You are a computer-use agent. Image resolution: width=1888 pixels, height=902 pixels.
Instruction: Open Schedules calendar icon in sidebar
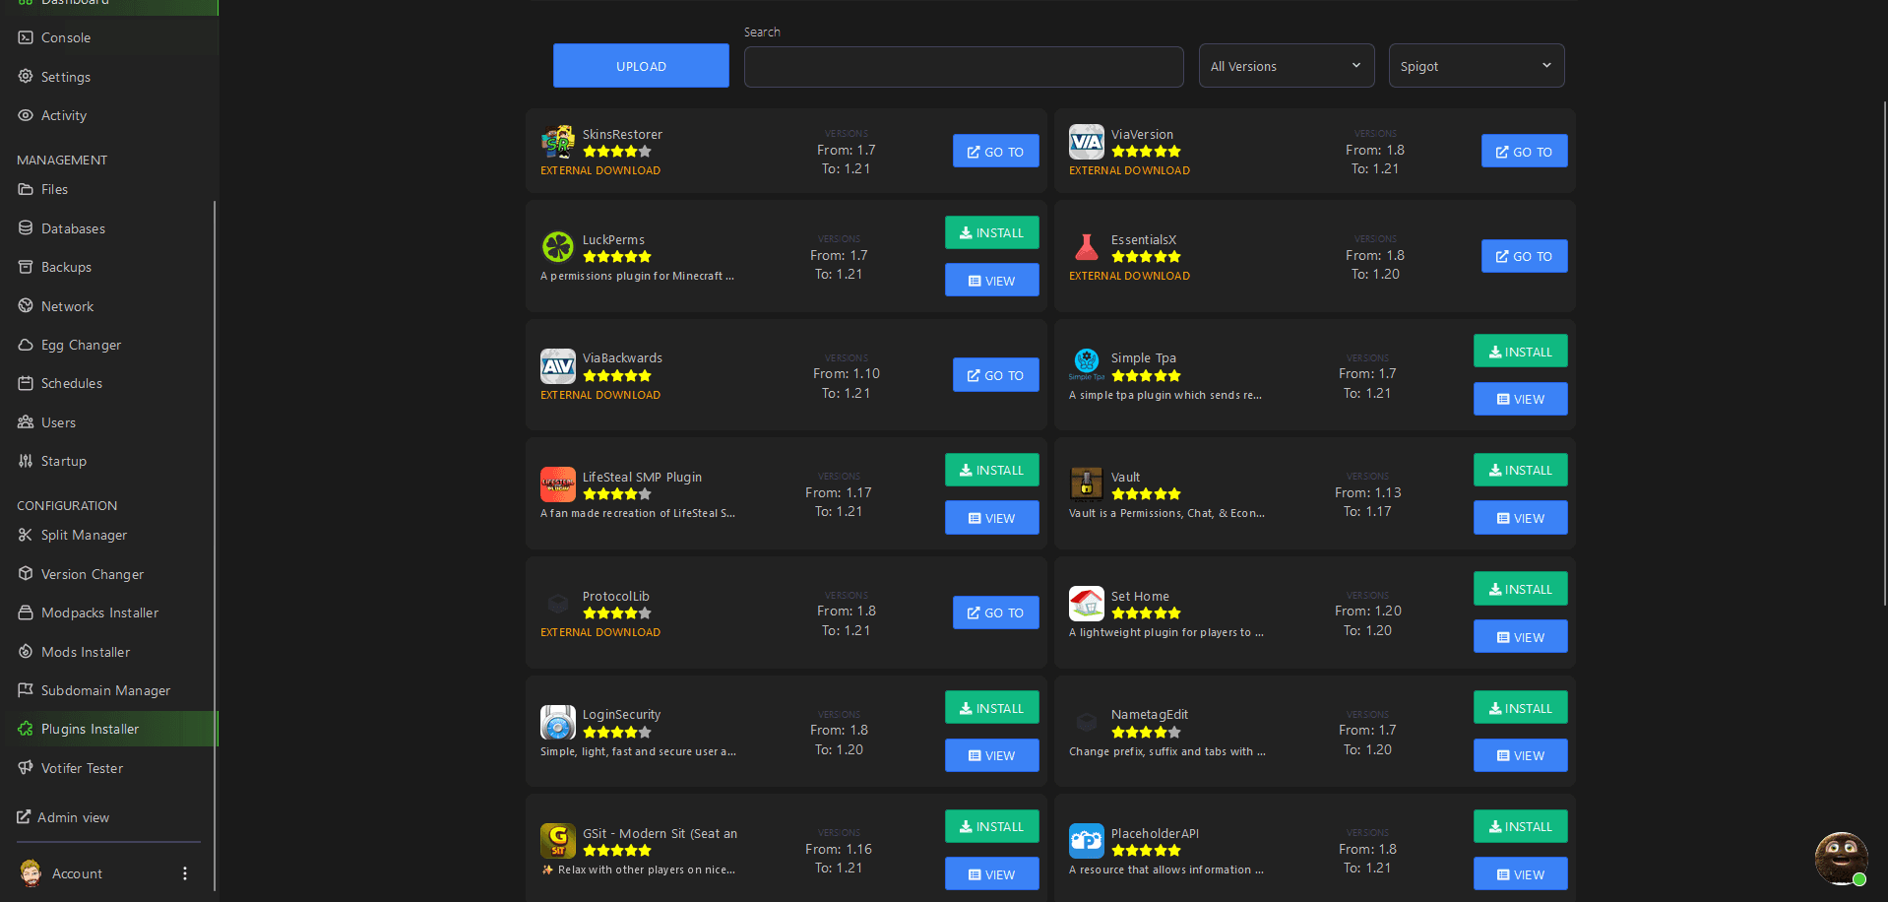[x=26, y=383]
